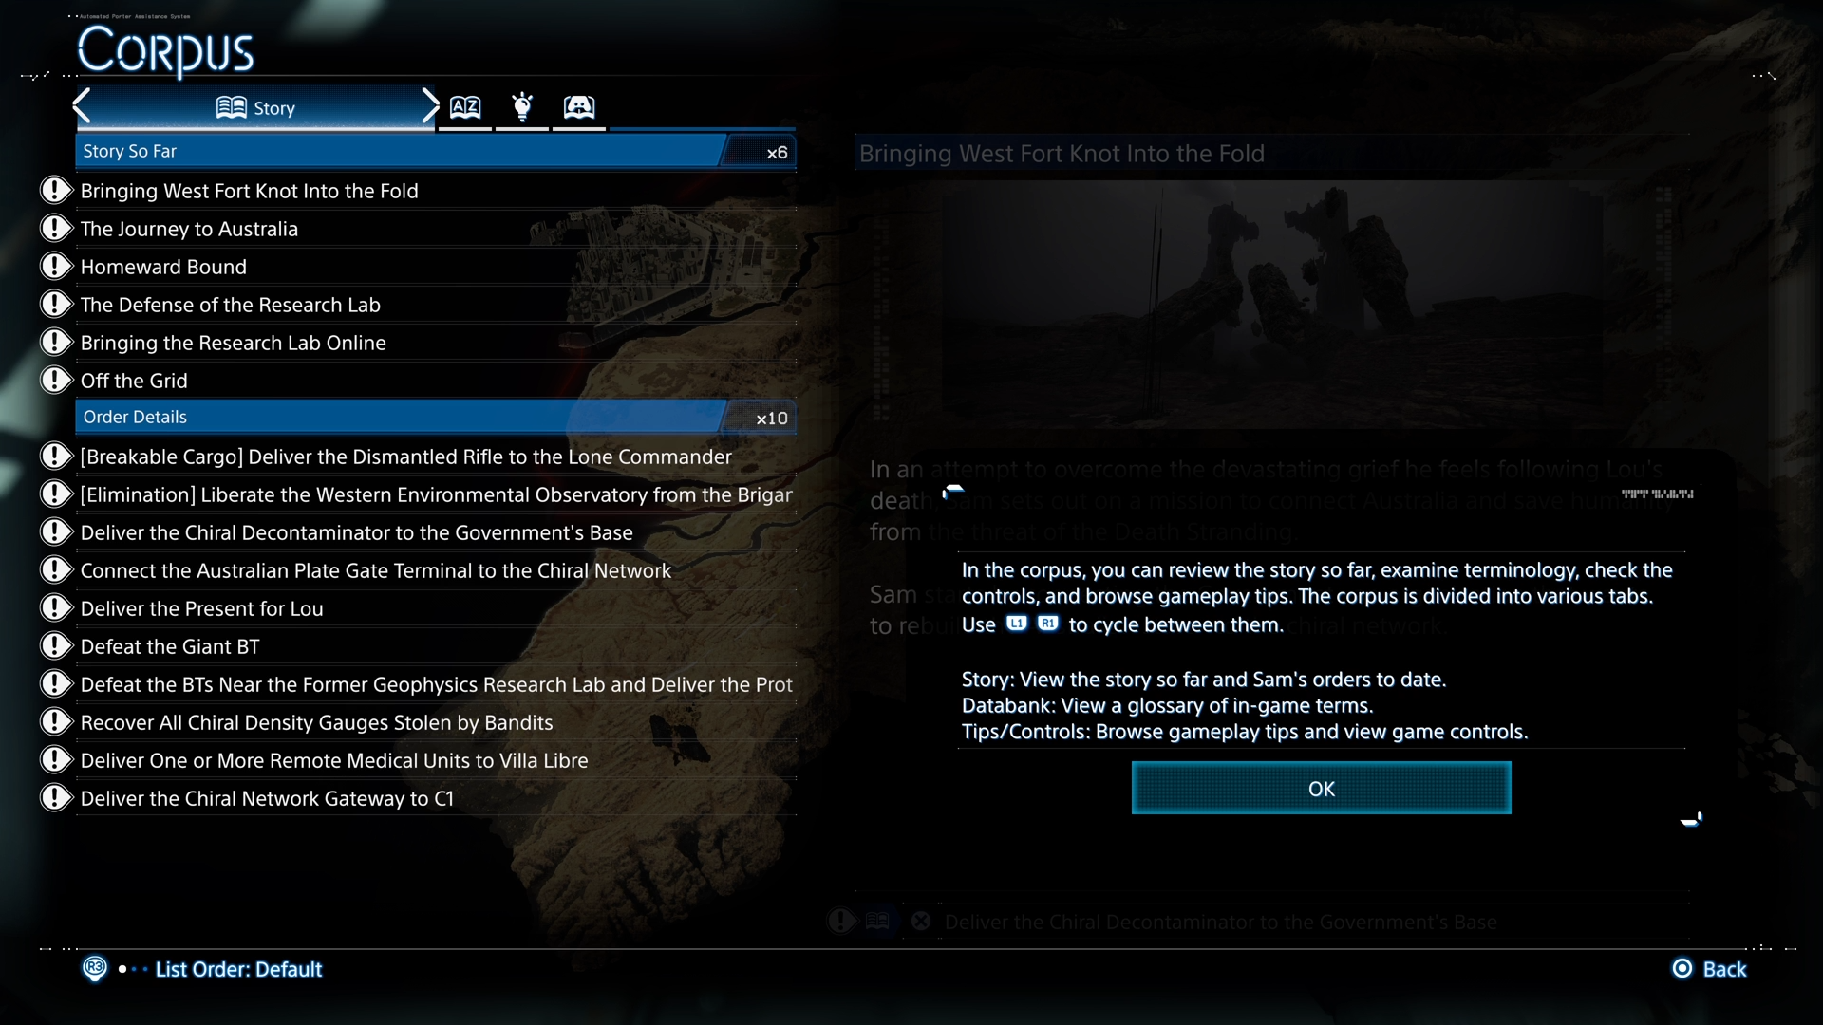Open the Tips lightbulb tab icon
The height and width of the screenshot is (1025, 1823).
[522, 107]
